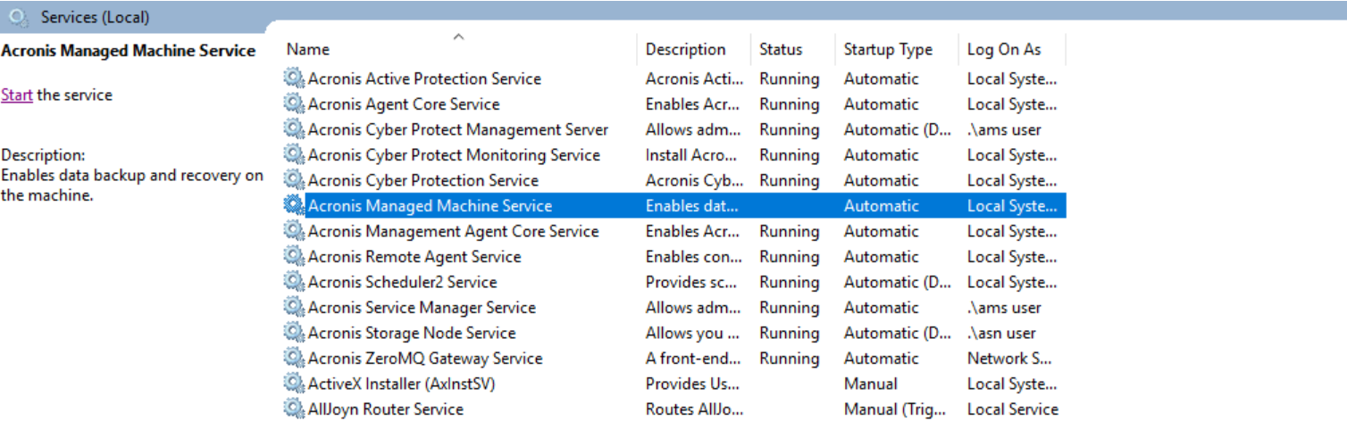Select Acronis Remote Agent Service entry

(x=414, y=257)
